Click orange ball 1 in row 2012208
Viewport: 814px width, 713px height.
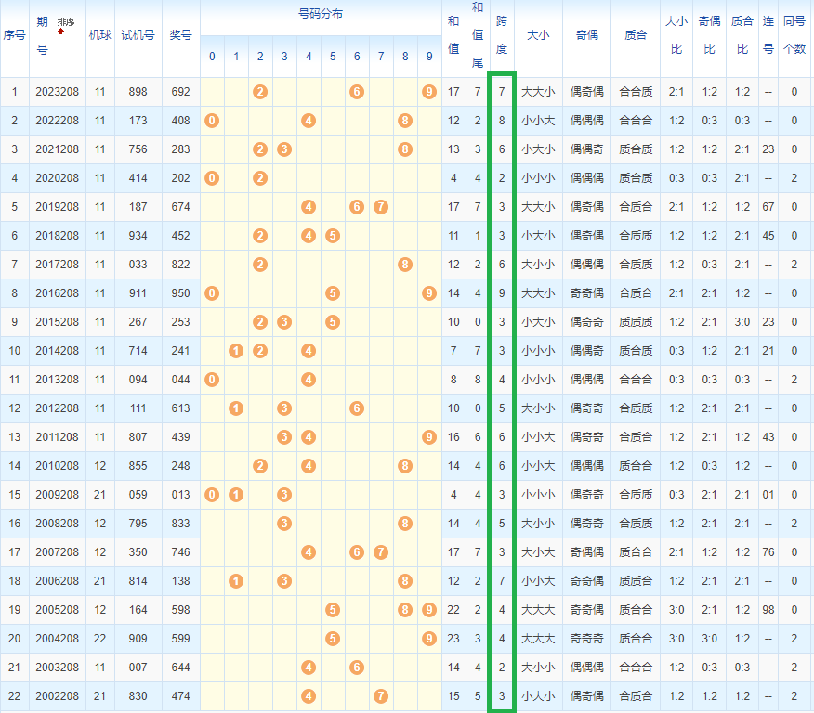coord(236,408)
